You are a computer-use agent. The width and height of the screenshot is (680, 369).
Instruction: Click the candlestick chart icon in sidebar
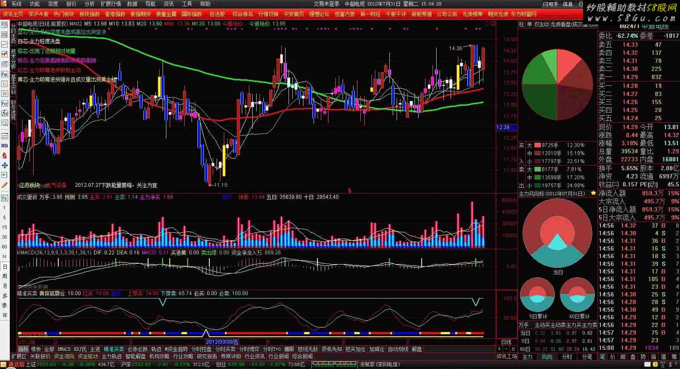coord(5,54)
